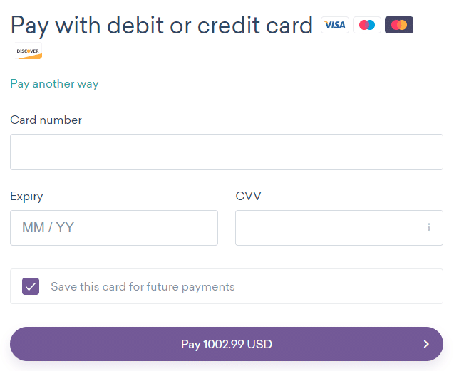The height and width of the screenshot is (371, 454).
Task: Click the Visa card logo
Action: (335, 25)
